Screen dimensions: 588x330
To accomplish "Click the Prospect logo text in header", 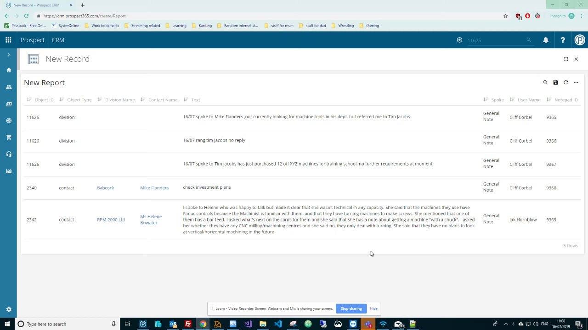I will 33,40.
